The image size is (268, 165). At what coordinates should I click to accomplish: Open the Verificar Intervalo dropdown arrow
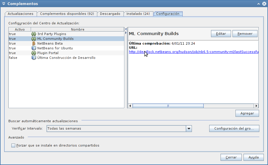(x=189, y=128)
